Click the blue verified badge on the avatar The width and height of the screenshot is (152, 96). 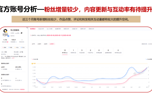pyautogui.click(x=8, y=36)
